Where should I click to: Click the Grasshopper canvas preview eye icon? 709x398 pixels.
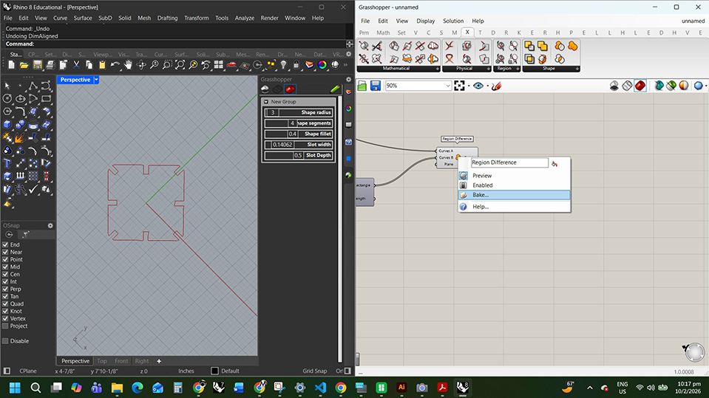click(x=478, y=86)
